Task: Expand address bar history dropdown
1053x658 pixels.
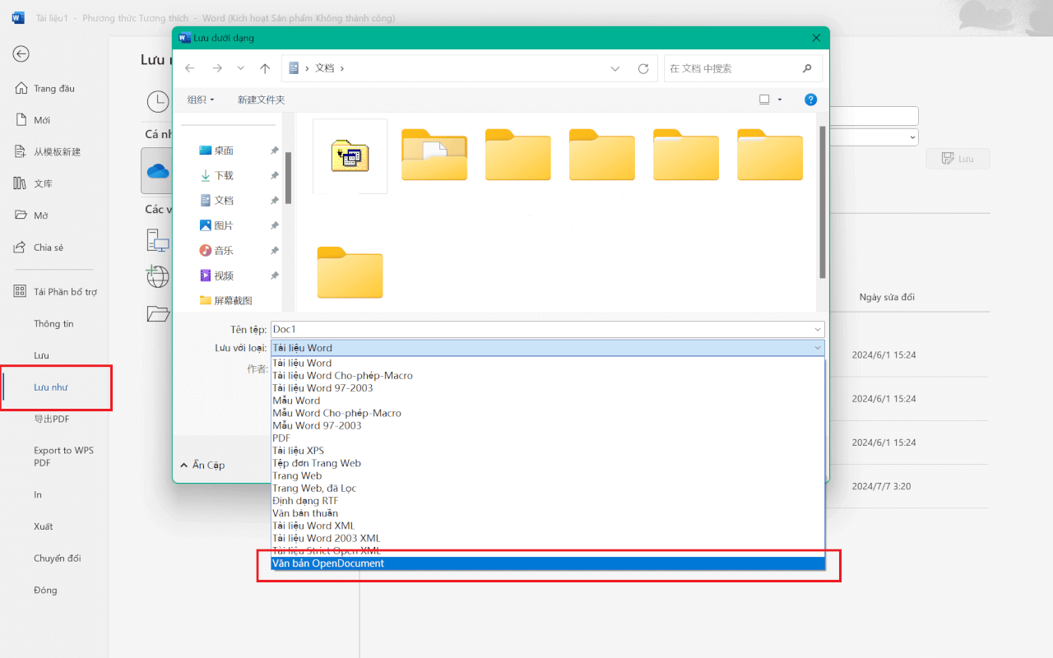Action: (615, 69)
